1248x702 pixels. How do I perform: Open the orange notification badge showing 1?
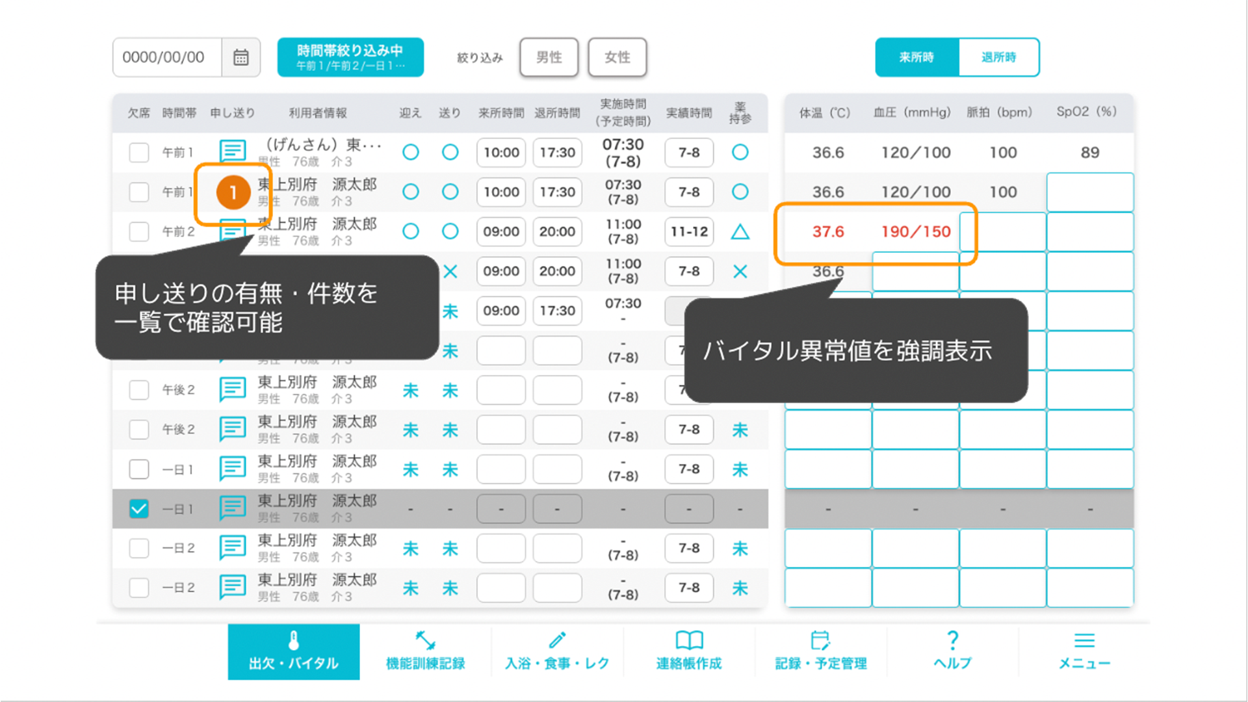click(x=233, y=192)
